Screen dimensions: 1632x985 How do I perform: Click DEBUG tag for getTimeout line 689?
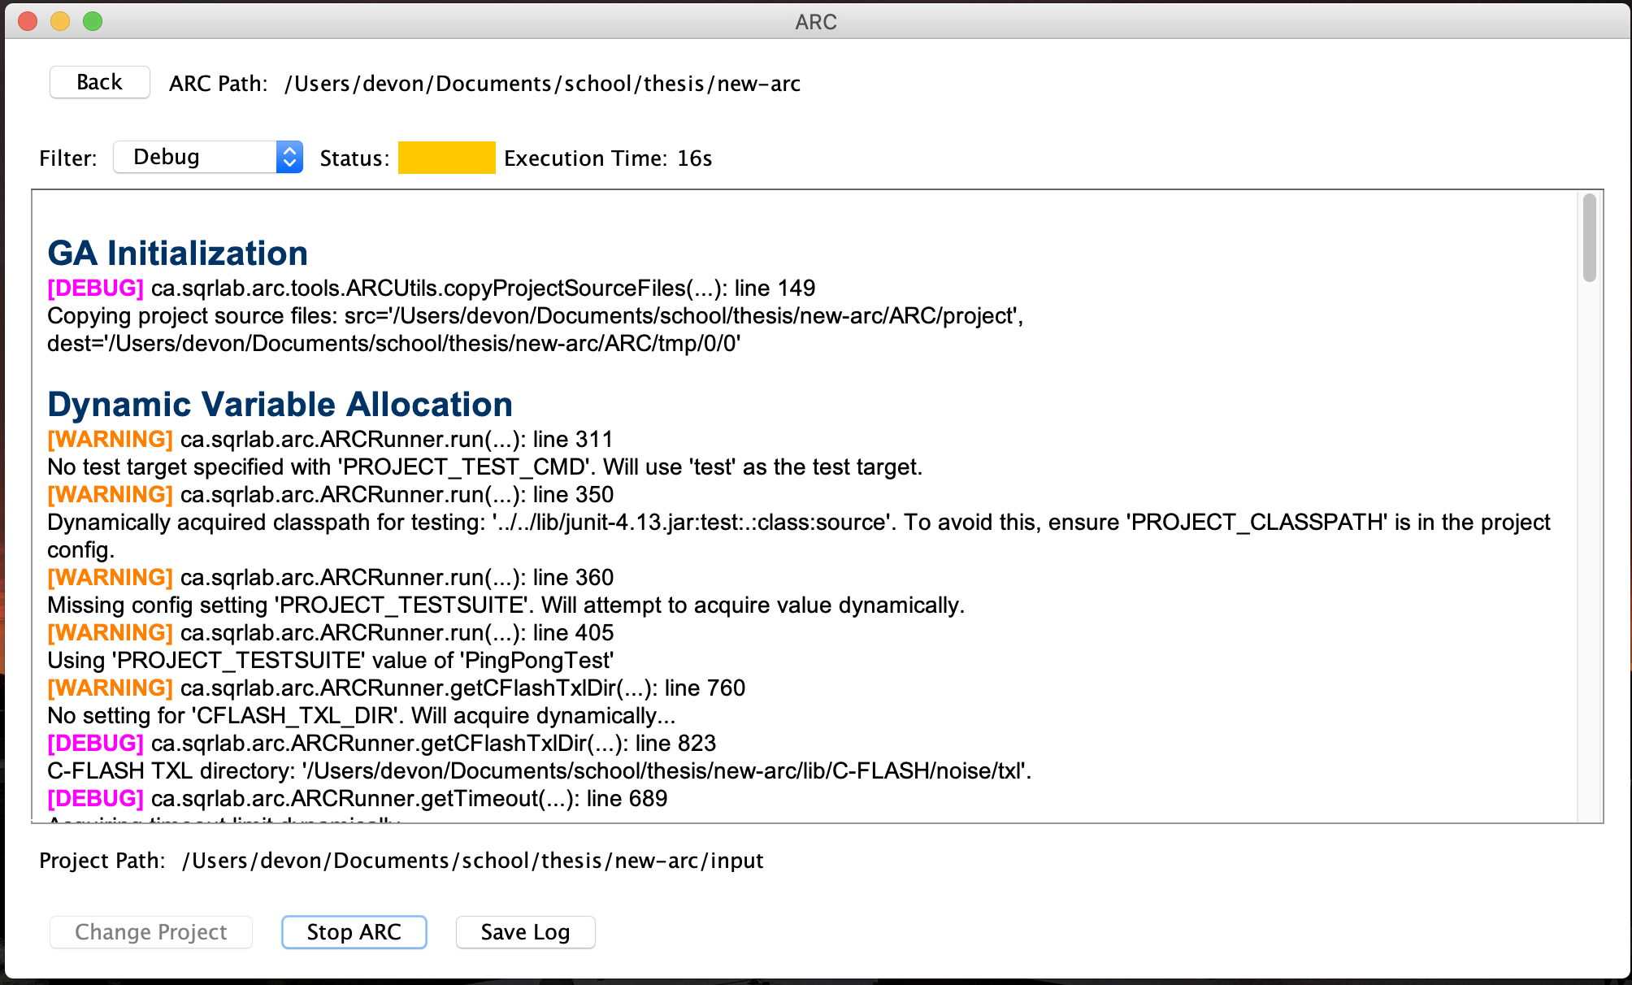click(x=95, y=798)
